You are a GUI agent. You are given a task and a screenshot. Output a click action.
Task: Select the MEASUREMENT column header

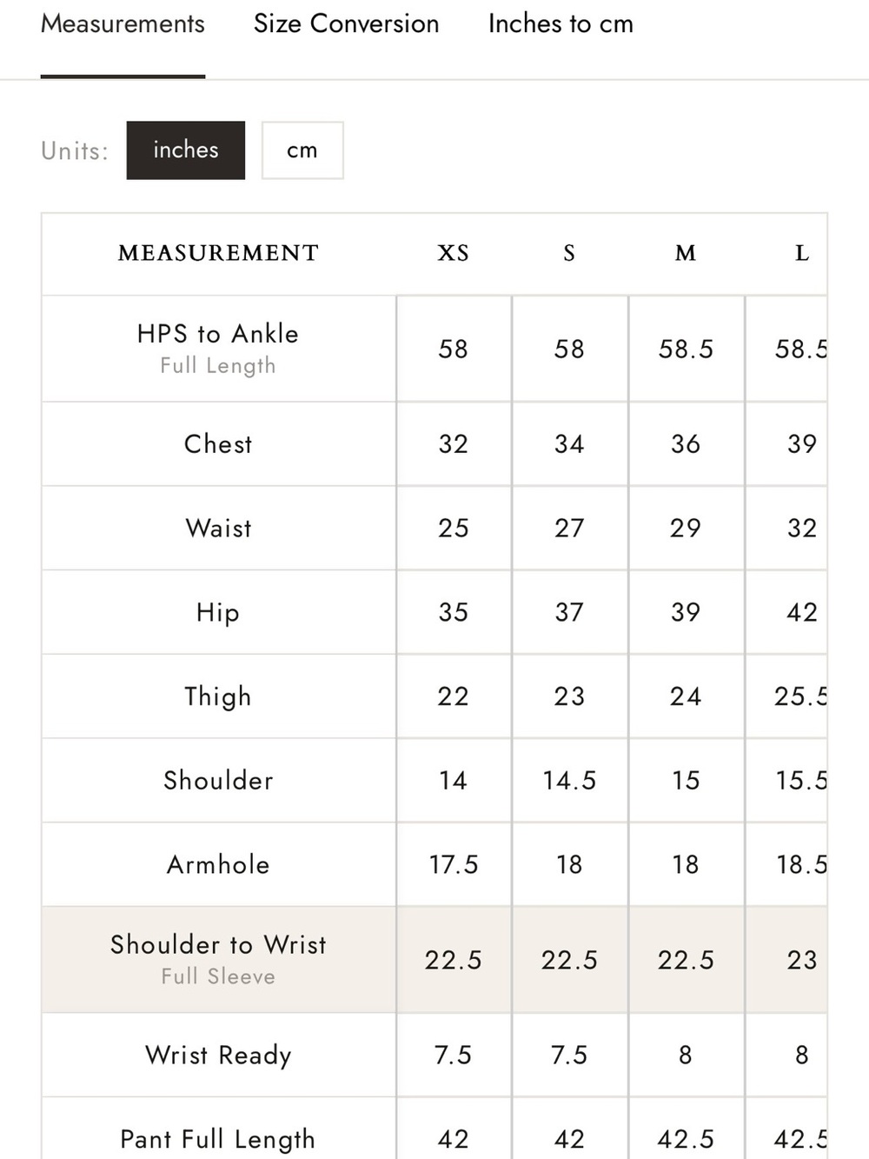click(x=218, y=253)
